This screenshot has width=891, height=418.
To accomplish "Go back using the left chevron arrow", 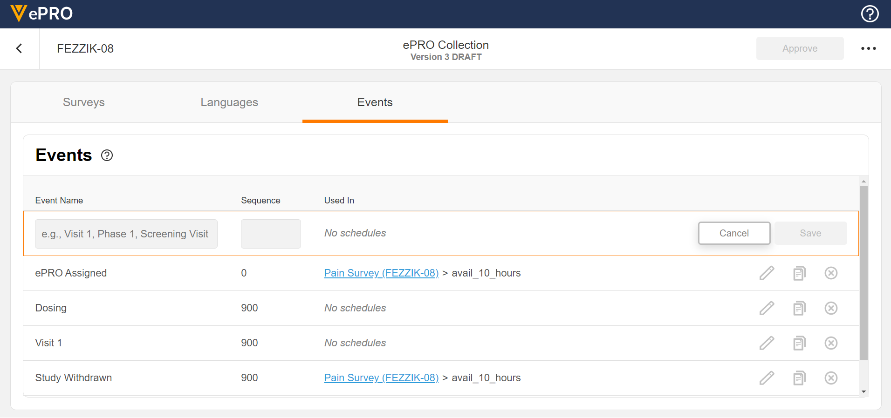I will click(19, 48).
